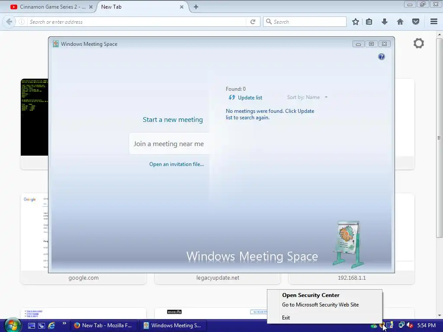
Task: Open the Downloads arrow icon
Action: [384, 22]
